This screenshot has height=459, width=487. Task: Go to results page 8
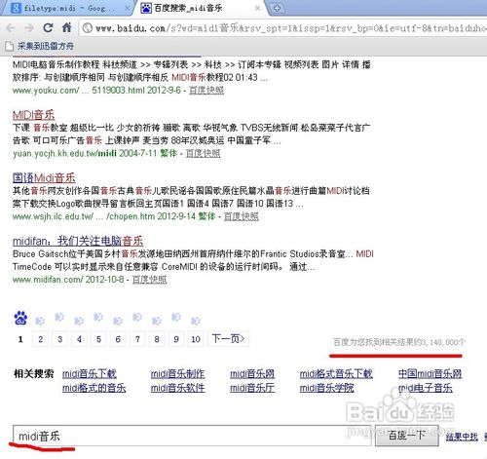[x=157, y=339]
